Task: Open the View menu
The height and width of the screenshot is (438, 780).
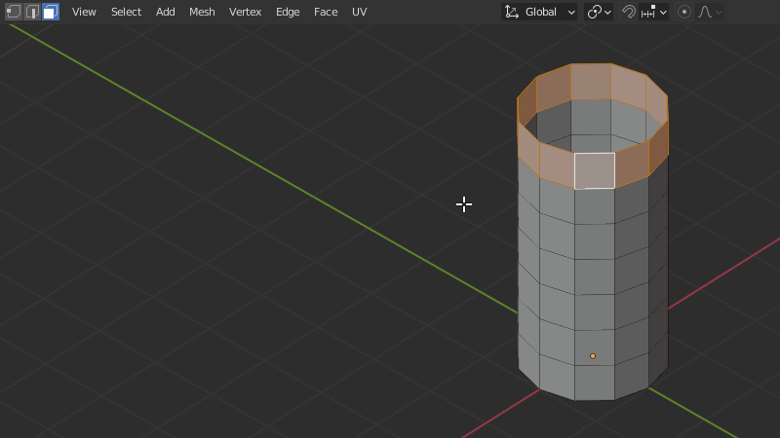Action: 84,12
